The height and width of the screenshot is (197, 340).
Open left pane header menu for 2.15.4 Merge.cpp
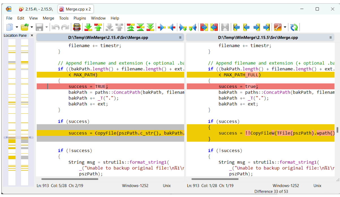180,37
